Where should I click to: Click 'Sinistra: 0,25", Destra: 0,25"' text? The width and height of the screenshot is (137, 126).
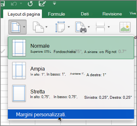pos(108,97)
